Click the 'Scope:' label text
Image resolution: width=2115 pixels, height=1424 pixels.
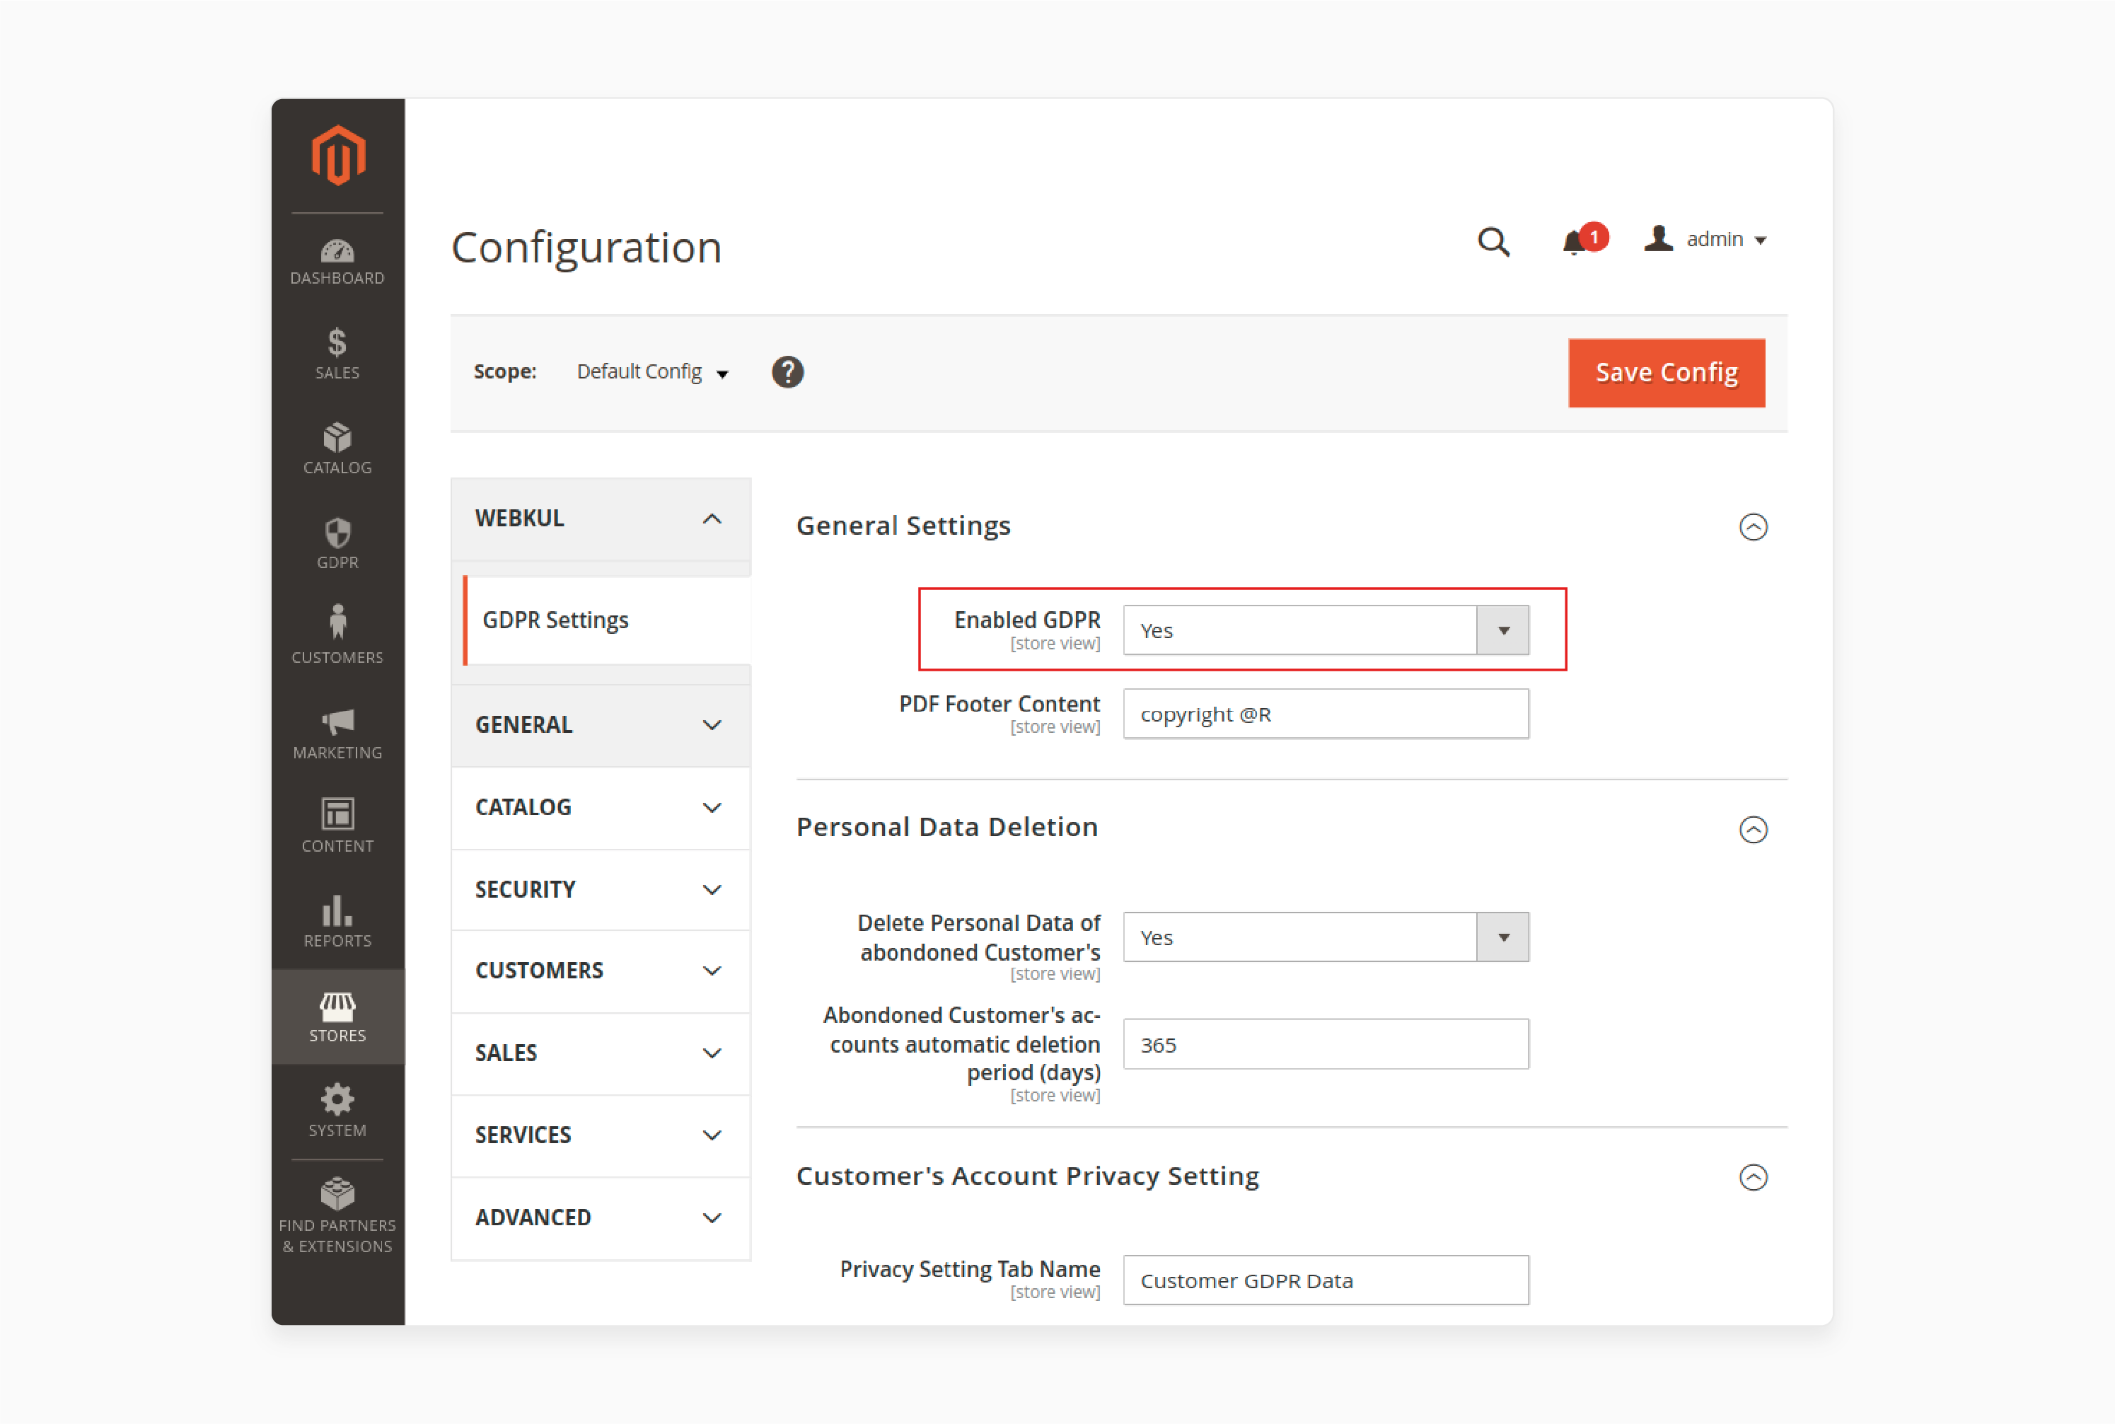tap(505, 371)
